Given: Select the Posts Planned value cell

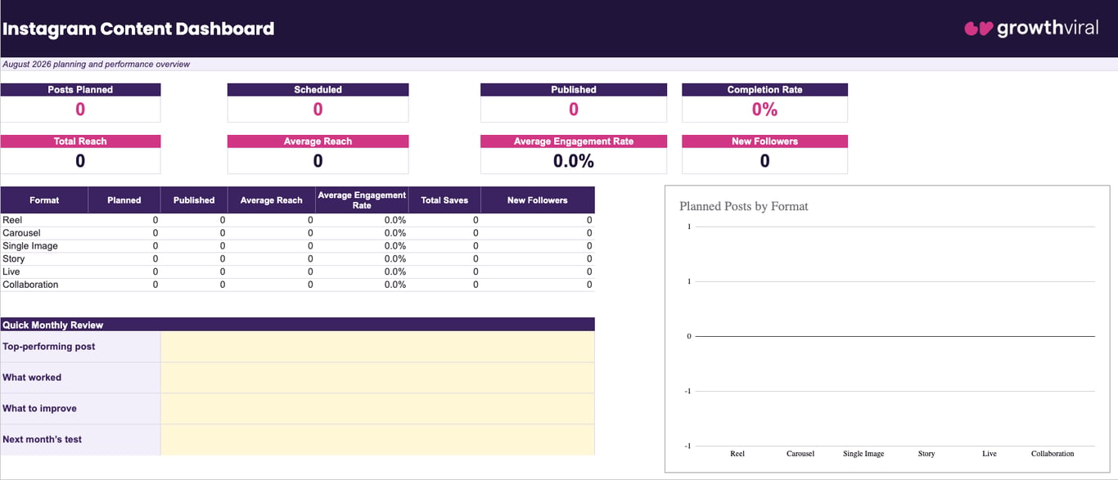Looking at the screenshot, I should tap(80, 110).
